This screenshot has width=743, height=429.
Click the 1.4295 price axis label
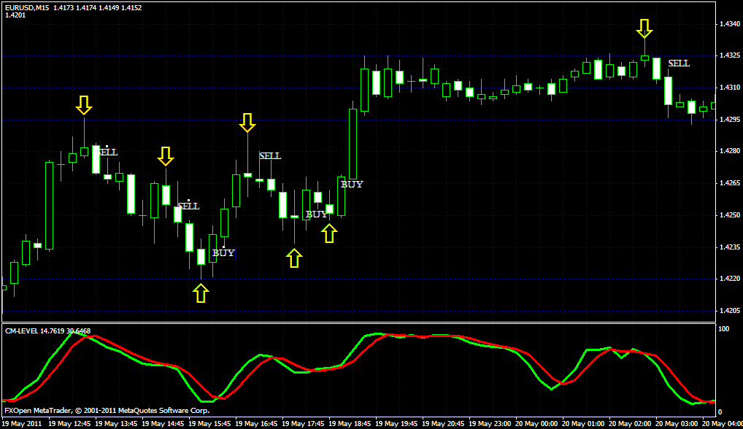coord(730,120)
